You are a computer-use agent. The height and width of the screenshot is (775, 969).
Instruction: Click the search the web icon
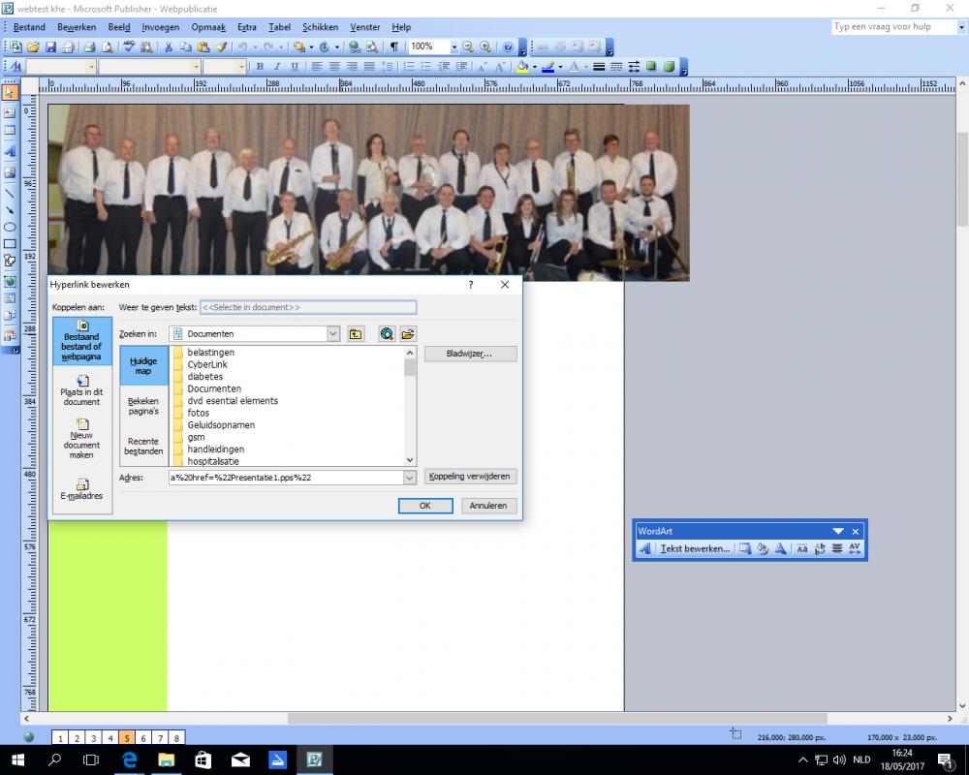[x=387, y=334]
